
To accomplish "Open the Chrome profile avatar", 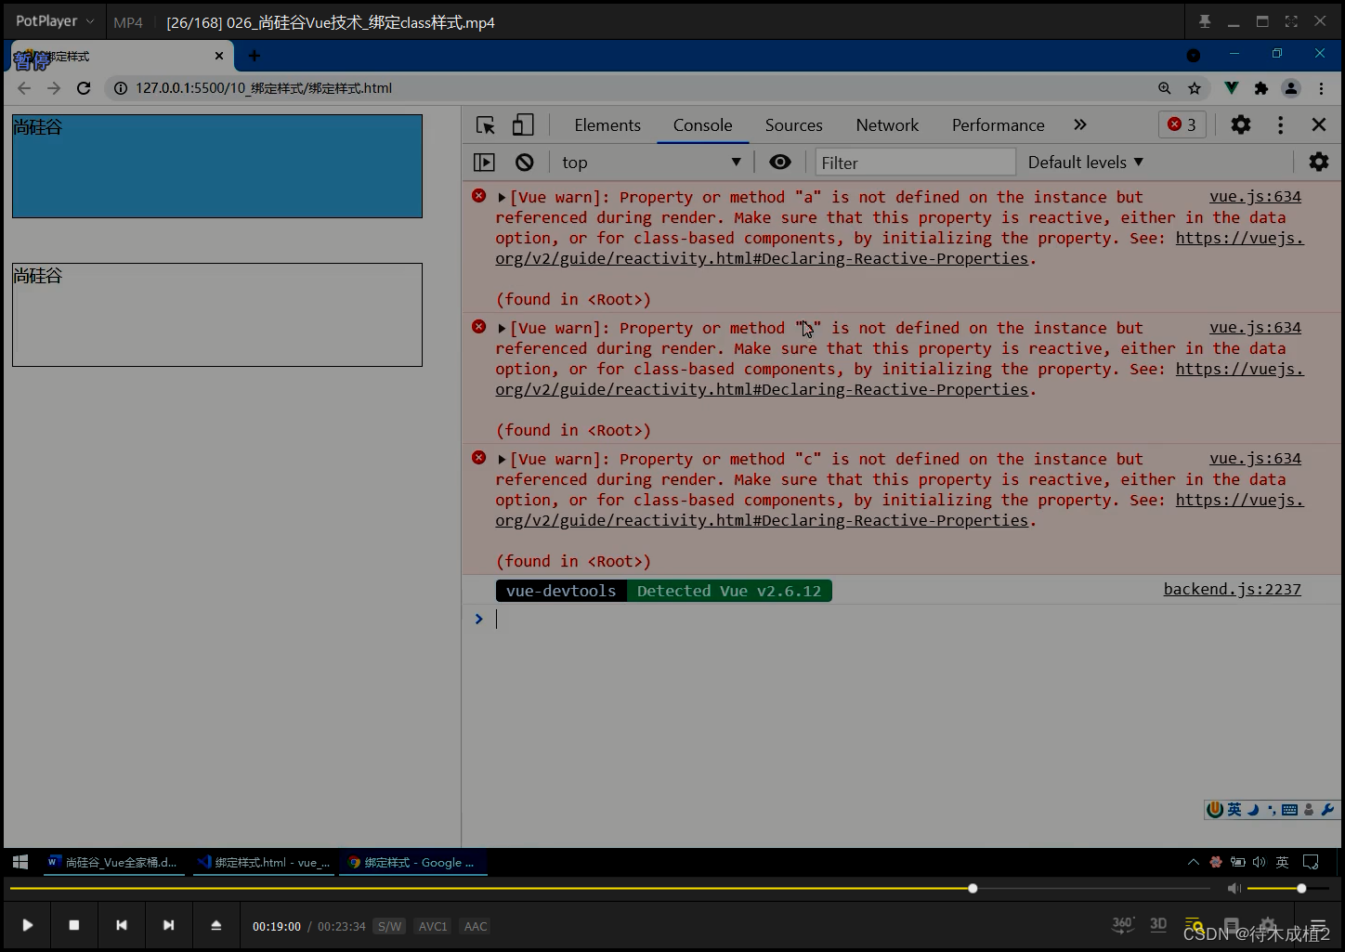I will click(x=1291, y=88).
